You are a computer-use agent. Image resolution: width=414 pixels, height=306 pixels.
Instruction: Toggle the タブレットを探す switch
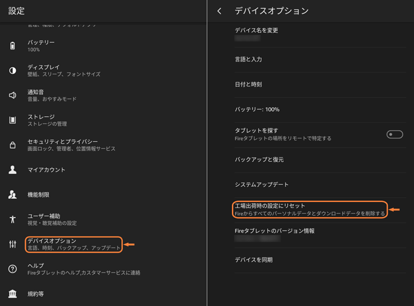pos(395,134)
